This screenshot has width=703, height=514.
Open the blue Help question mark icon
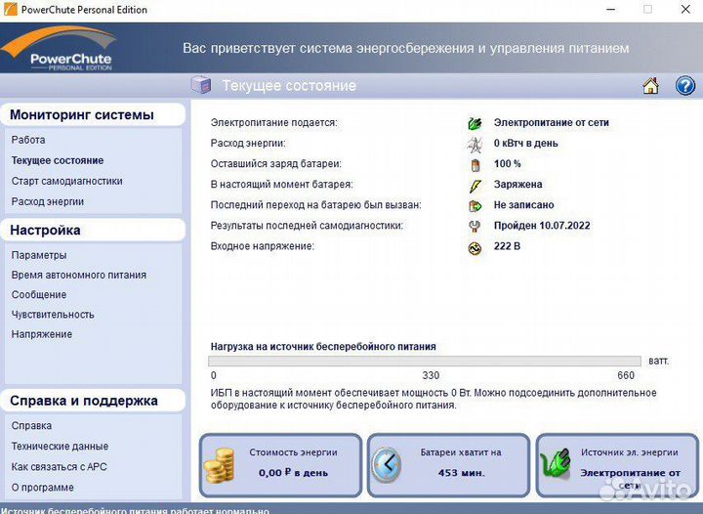coord(685,85)
